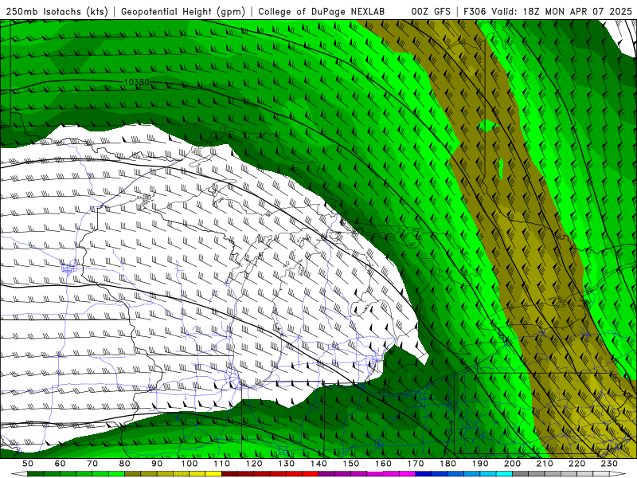
Task: Click the 50 kts colorbar label
Action: point(28,464)
